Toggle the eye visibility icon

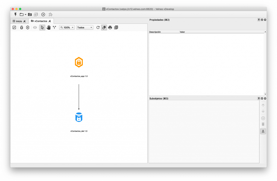point(35,28)
